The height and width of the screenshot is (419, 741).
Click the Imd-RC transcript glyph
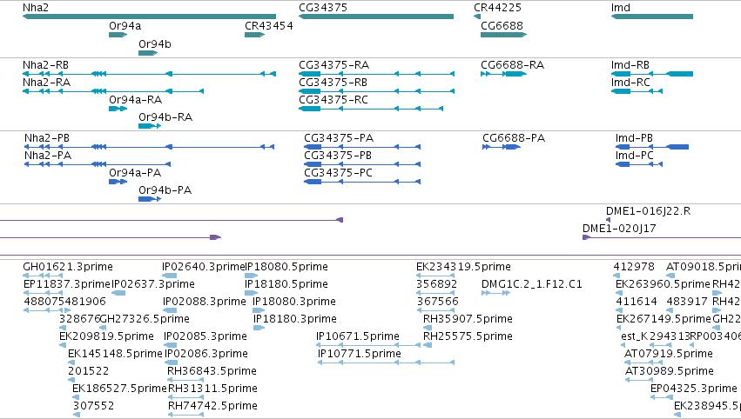point(637,91)
